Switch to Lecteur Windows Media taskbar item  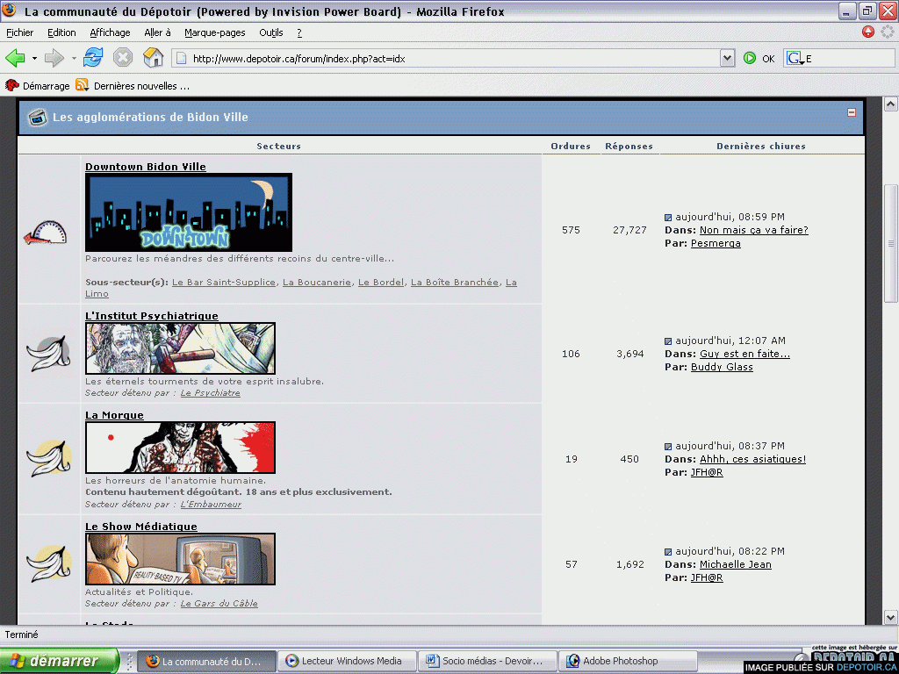346,661
